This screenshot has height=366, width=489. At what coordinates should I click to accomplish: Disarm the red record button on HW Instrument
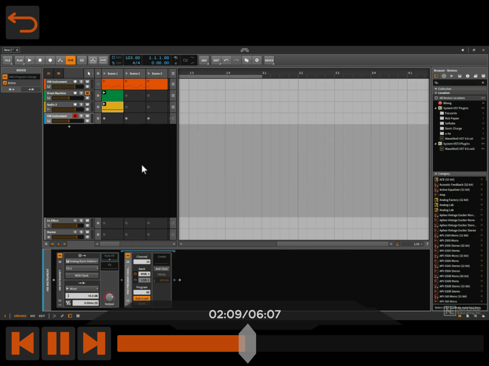click(75, 116)
